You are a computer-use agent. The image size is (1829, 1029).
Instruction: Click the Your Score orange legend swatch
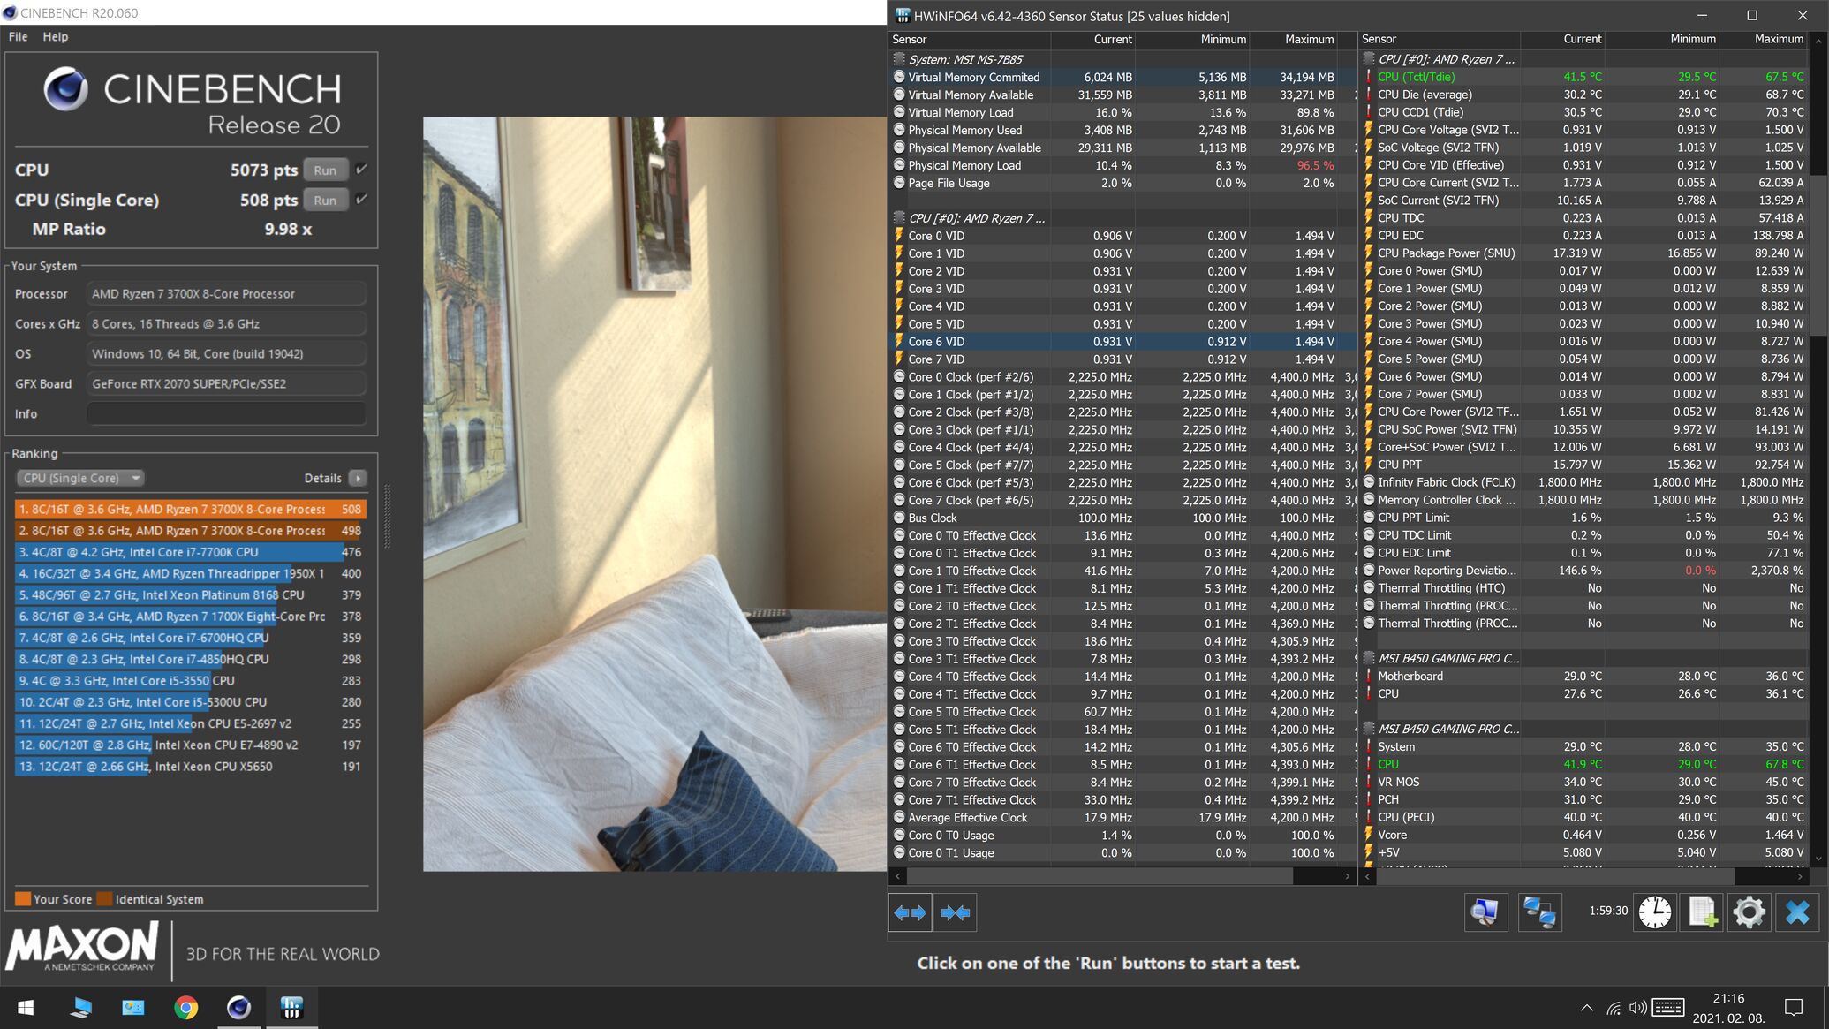click(x=23, y=899)
